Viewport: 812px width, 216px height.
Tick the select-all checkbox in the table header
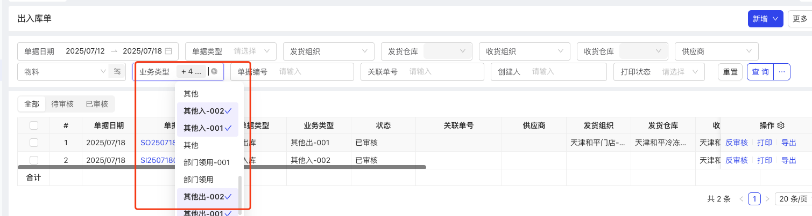pos(34,125)
